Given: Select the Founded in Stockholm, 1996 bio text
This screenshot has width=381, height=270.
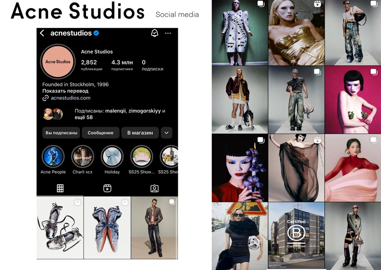Looking at the screenshot, I should tap(75, 85).
